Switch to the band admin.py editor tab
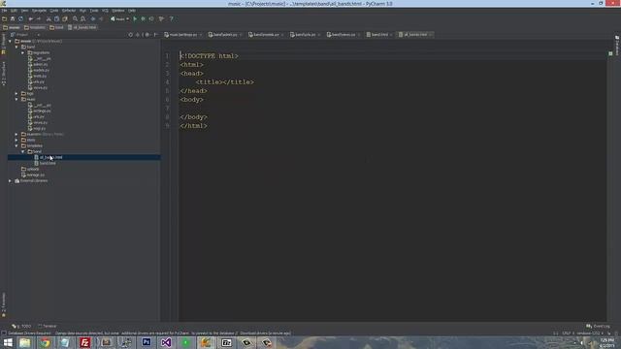 pos(224,35)
